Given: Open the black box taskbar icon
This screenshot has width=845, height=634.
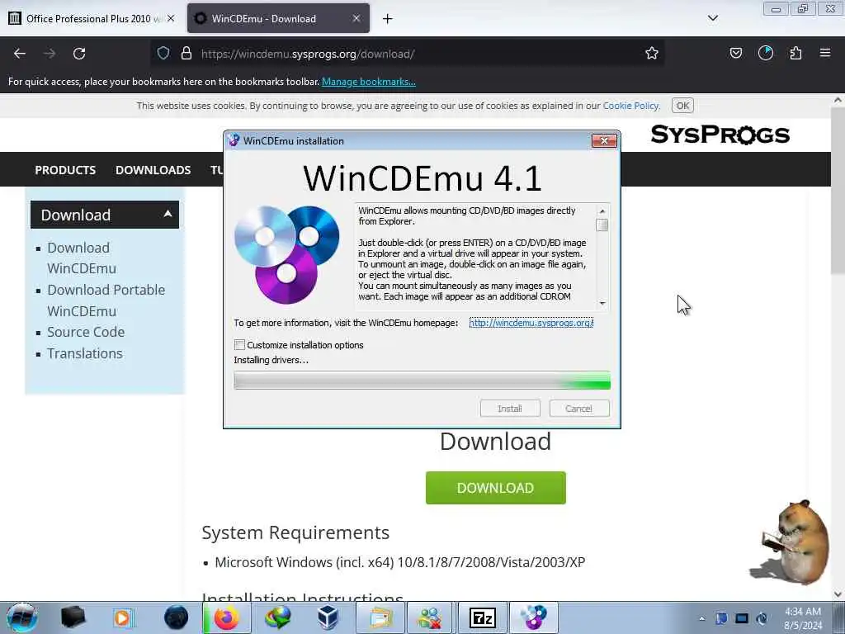Looking at the screenshot, I should (73, 617).
